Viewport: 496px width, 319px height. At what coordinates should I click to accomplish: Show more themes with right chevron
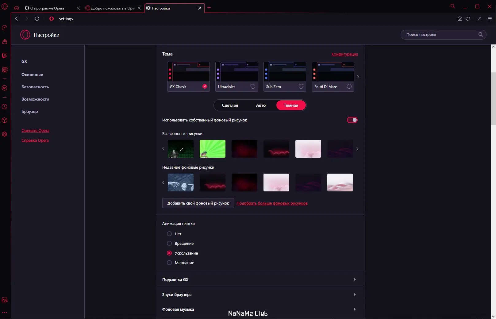(x=358, y=77)
